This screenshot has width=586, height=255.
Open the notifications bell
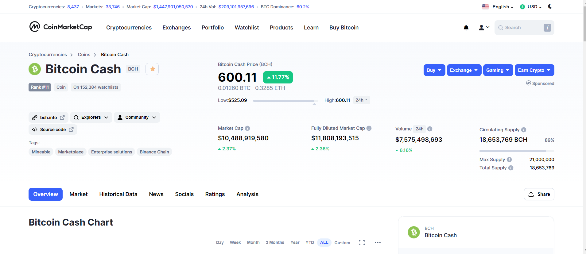[466, 28]
